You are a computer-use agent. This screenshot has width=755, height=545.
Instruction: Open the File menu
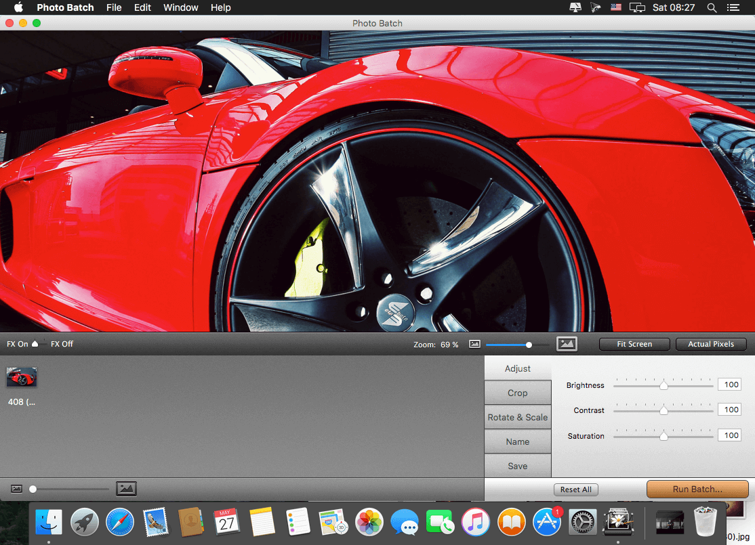[114, 7]
